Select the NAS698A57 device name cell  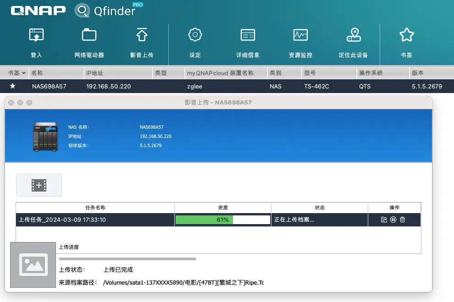[49, 86]
